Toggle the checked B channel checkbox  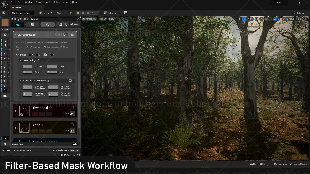pos(45,55)
